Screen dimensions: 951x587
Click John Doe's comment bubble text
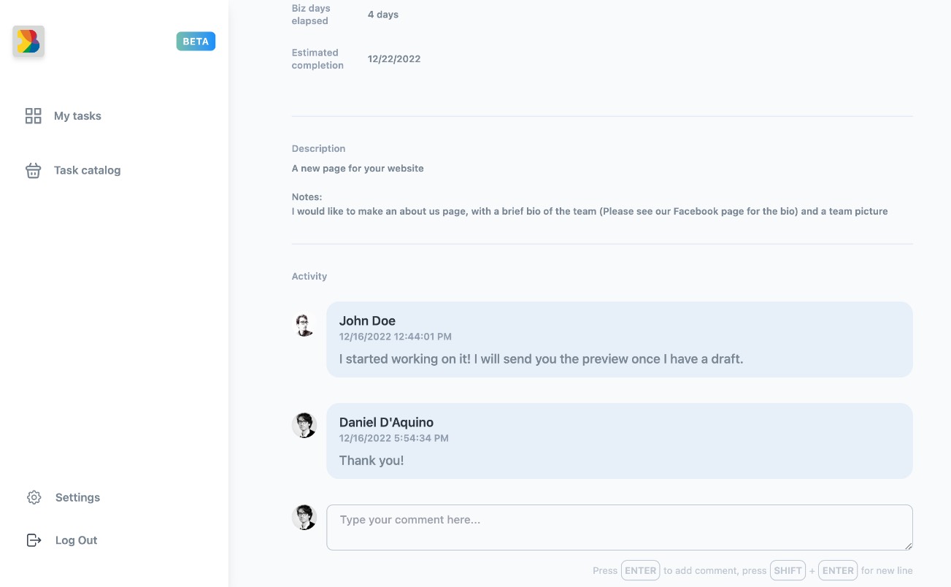[541, 359]
